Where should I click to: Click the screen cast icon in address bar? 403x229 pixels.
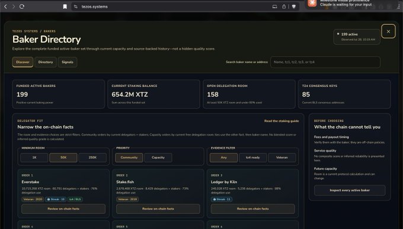275,6
